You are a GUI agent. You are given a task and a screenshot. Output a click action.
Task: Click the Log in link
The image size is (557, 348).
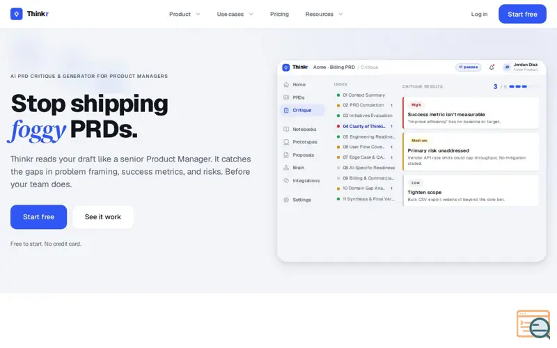[x=479, y=14]
